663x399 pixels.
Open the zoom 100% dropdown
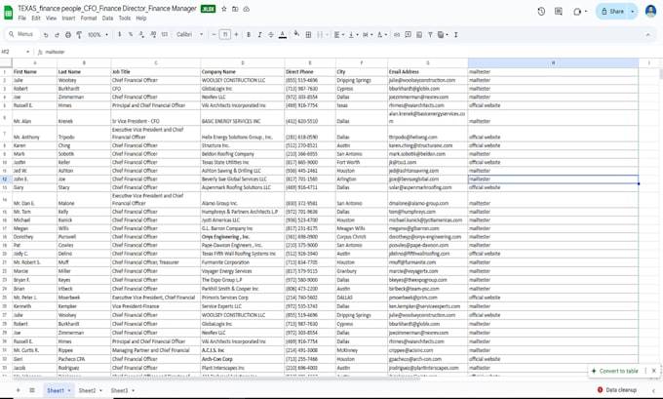[x=97, y=35]
